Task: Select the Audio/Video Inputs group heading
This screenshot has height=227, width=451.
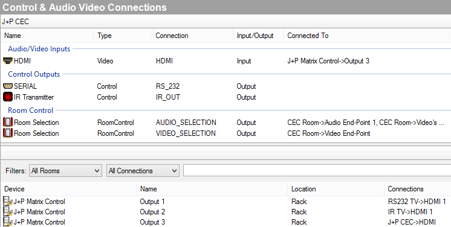Action: [39, 49]
